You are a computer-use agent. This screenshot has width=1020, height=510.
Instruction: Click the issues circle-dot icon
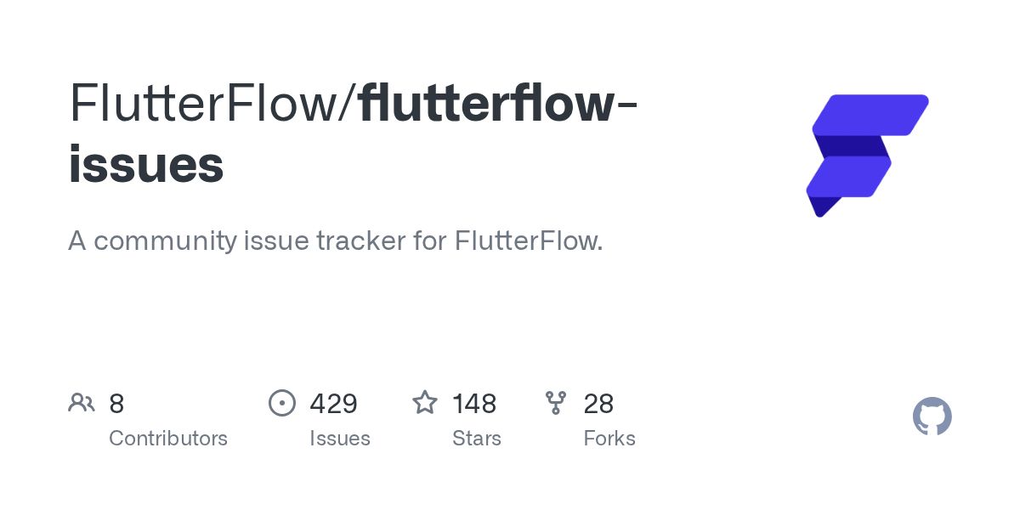[282, 403]
